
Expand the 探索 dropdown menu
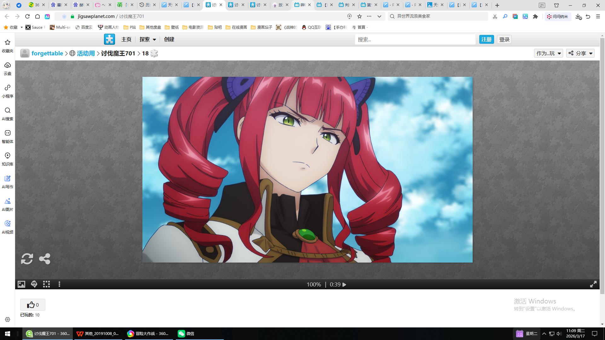[147, 39]
